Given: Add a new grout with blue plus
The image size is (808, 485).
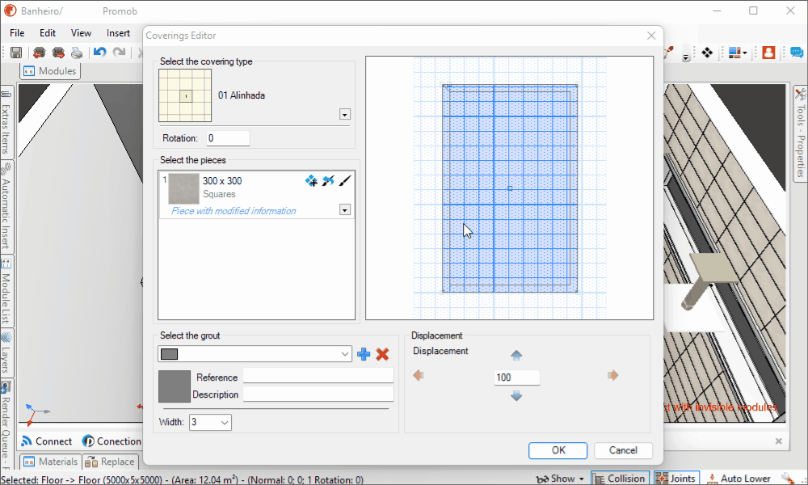Looking at the screenshot, I should [364, 354].
